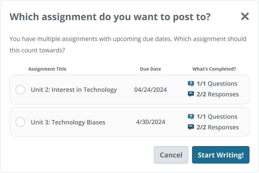Viewport: 259px width, 173px height.
Task: Click the Unit 3: Technology Biases title
Action: point(68,122)
